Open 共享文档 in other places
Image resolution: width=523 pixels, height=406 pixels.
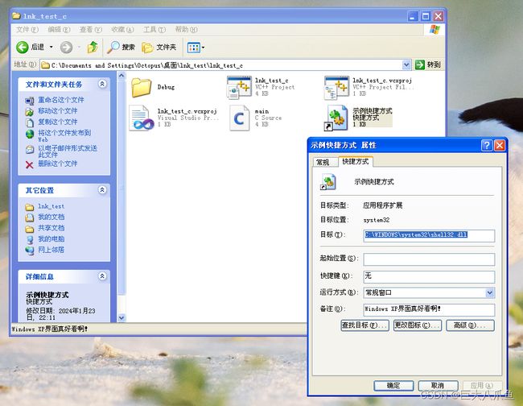(51, 228)
